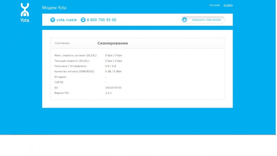Click the 8 800 700 55 00 phone number
This screenshot has height=156, width=277.
[x=101, y=20]
